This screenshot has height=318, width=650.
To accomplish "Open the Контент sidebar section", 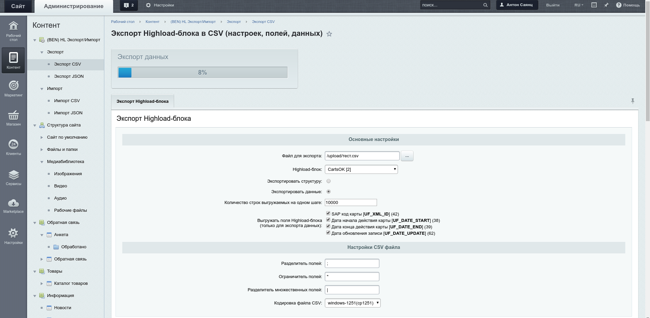I will [x=13, y=61].
